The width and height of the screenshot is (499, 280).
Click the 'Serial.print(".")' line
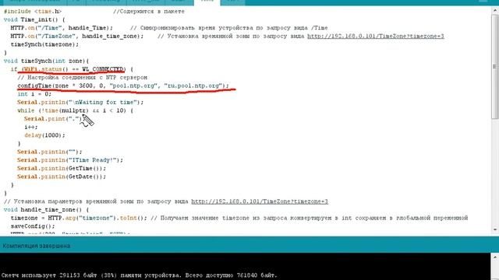[x=53, y=119]
